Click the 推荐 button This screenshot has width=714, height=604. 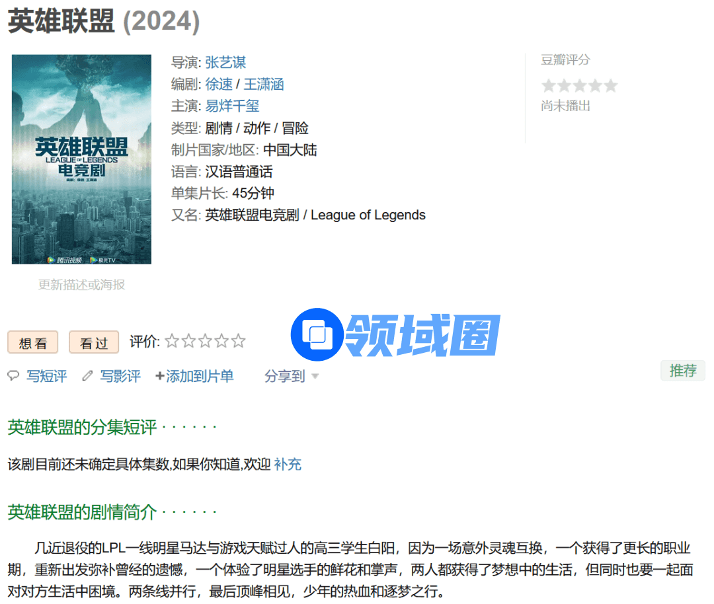pos(682,371)
